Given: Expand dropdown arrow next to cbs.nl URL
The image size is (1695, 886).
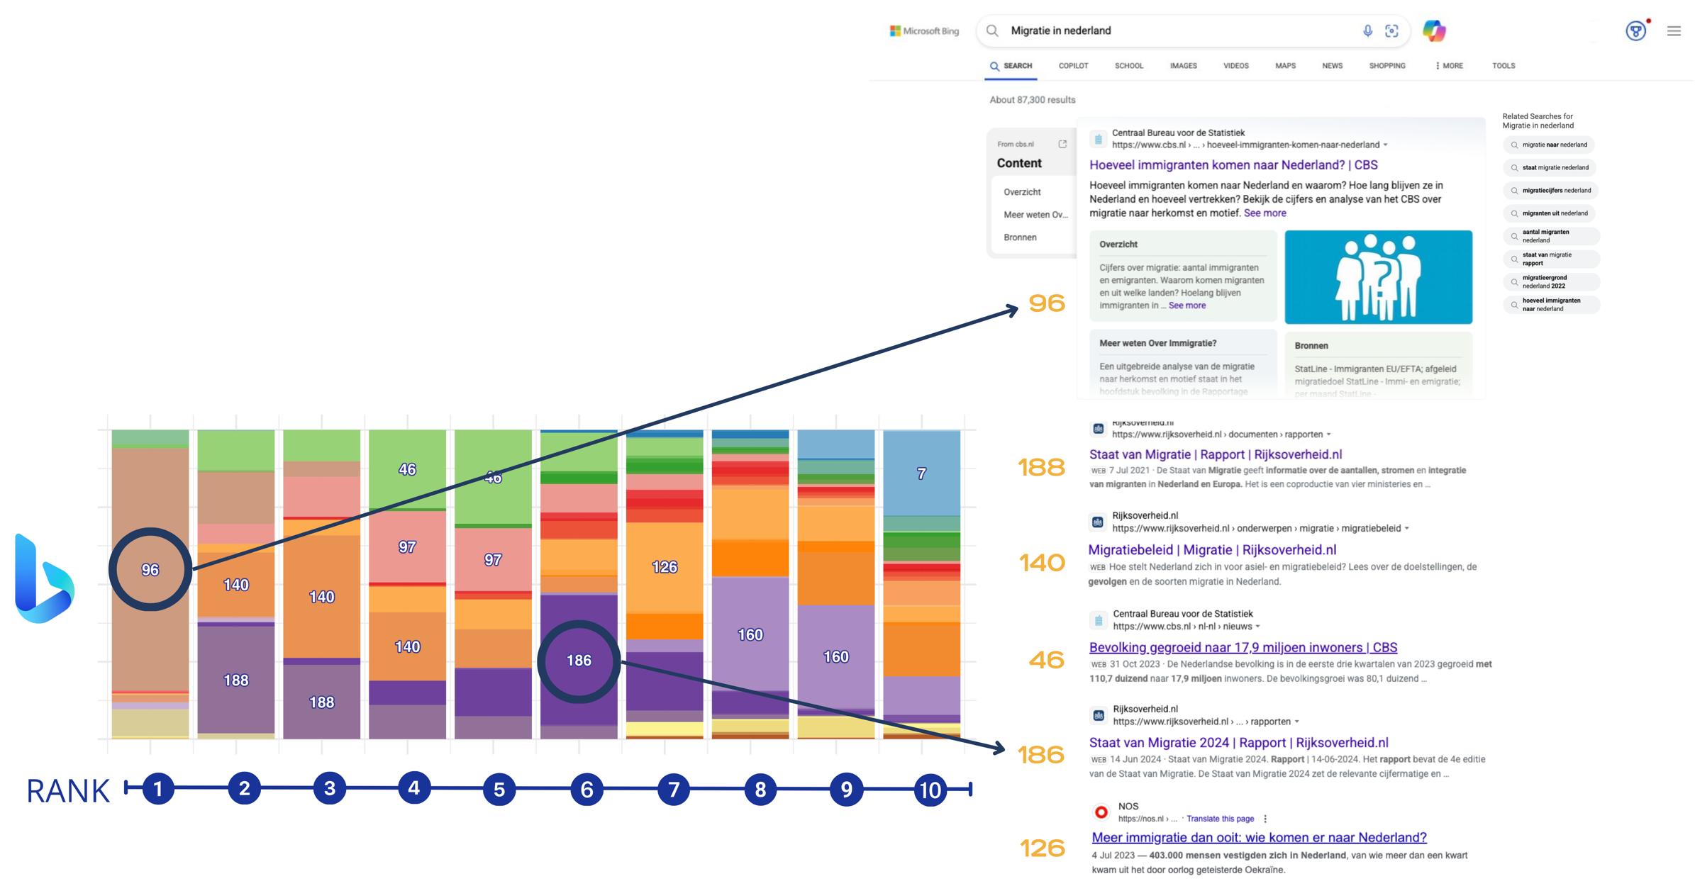Looking at the screenshot, I should [1385, 145].
